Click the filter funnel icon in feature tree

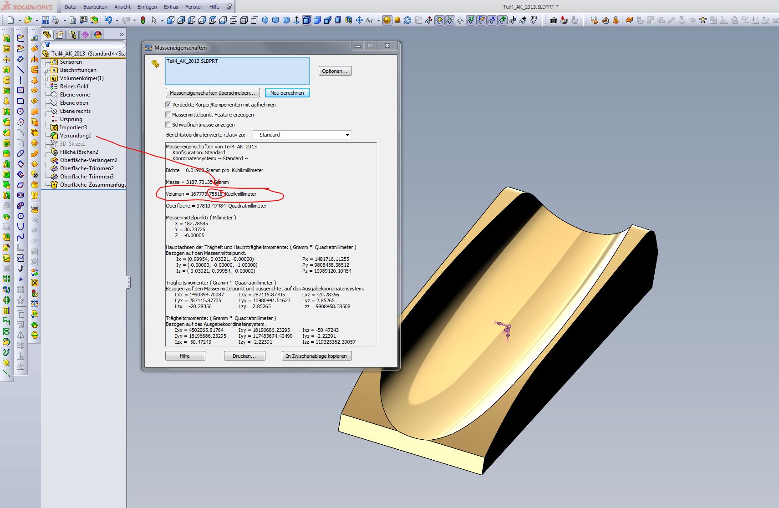click(47, 45)
